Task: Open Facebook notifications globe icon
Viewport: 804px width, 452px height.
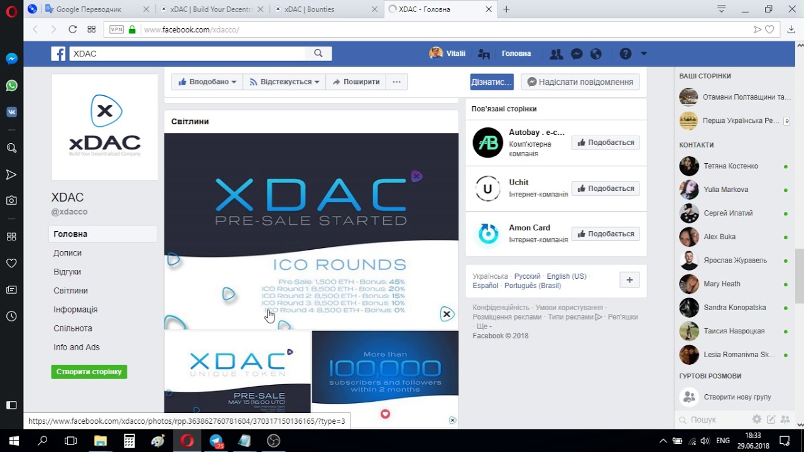Action: (x=596, y=54)
